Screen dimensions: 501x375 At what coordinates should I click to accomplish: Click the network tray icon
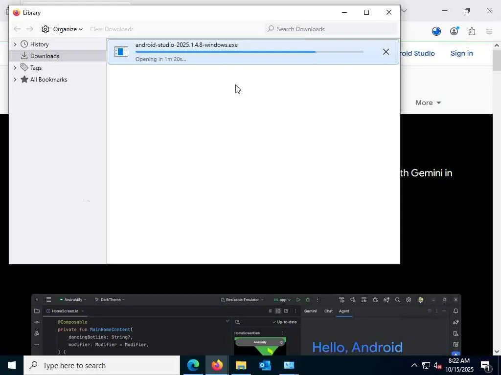pyautogui.click(x=426, y=365)
